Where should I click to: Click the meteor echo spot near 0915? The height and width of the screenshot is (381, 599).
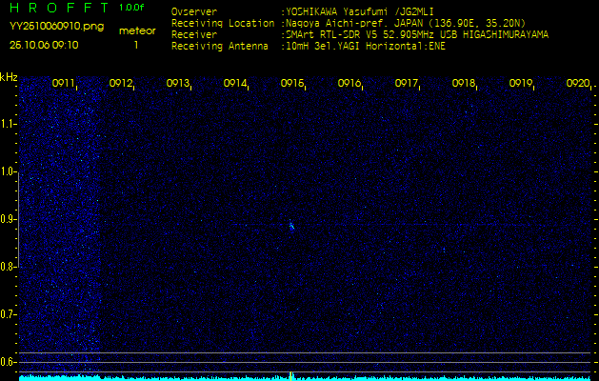pyautogui.click(x=291, y=226)
